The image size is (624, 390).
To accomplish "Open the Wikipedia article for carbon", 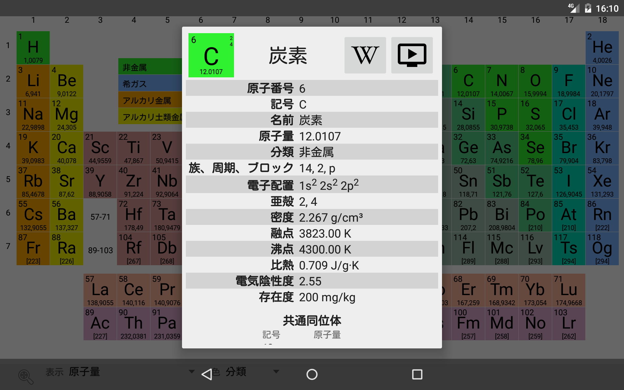I will [365, 55].
